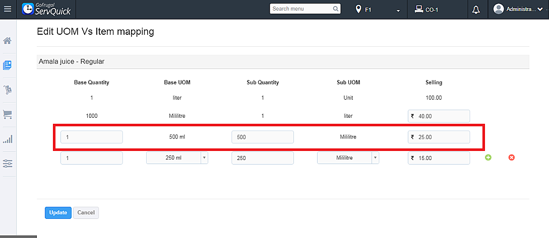
Task: Open the hamburger menu
Action: pyautogui.click(x=8, y=9)
